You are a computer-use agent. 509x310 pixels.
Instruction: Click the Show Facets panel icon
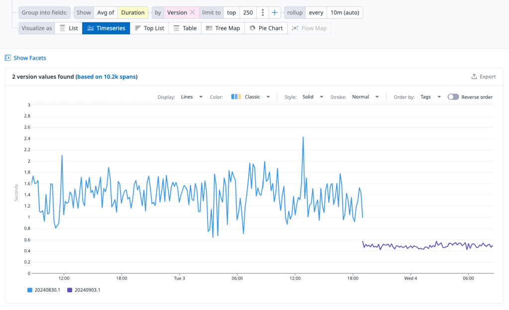tap(7, 58)
